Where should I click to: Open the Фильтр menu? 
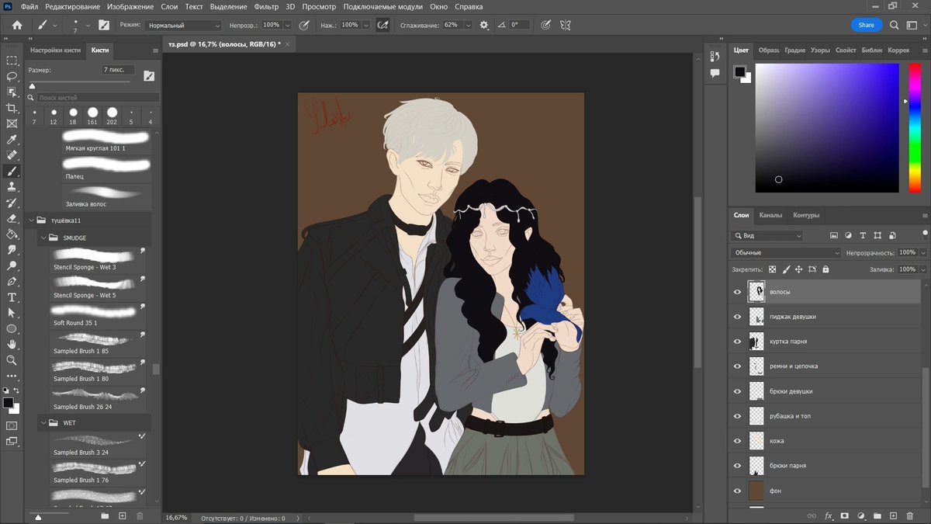265,6
